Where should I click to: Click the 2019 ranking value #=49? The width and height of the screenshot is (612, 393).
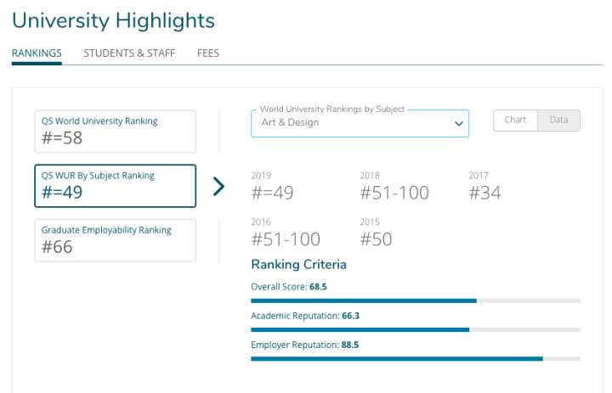[x=273, y=193]
